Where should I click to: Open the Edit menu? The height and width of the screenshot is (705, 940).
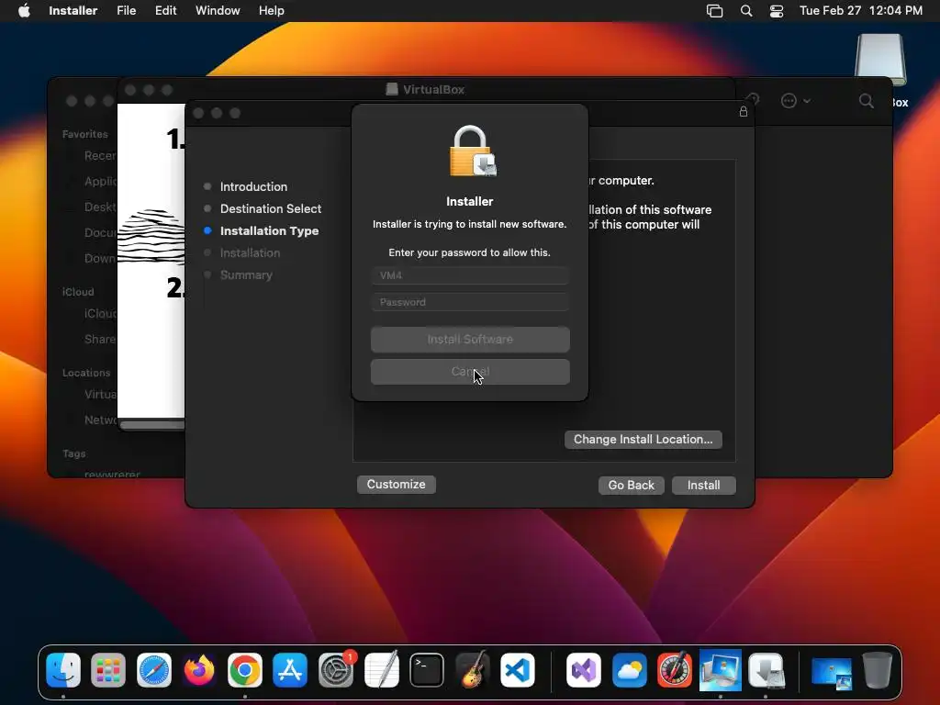(165, 11)
